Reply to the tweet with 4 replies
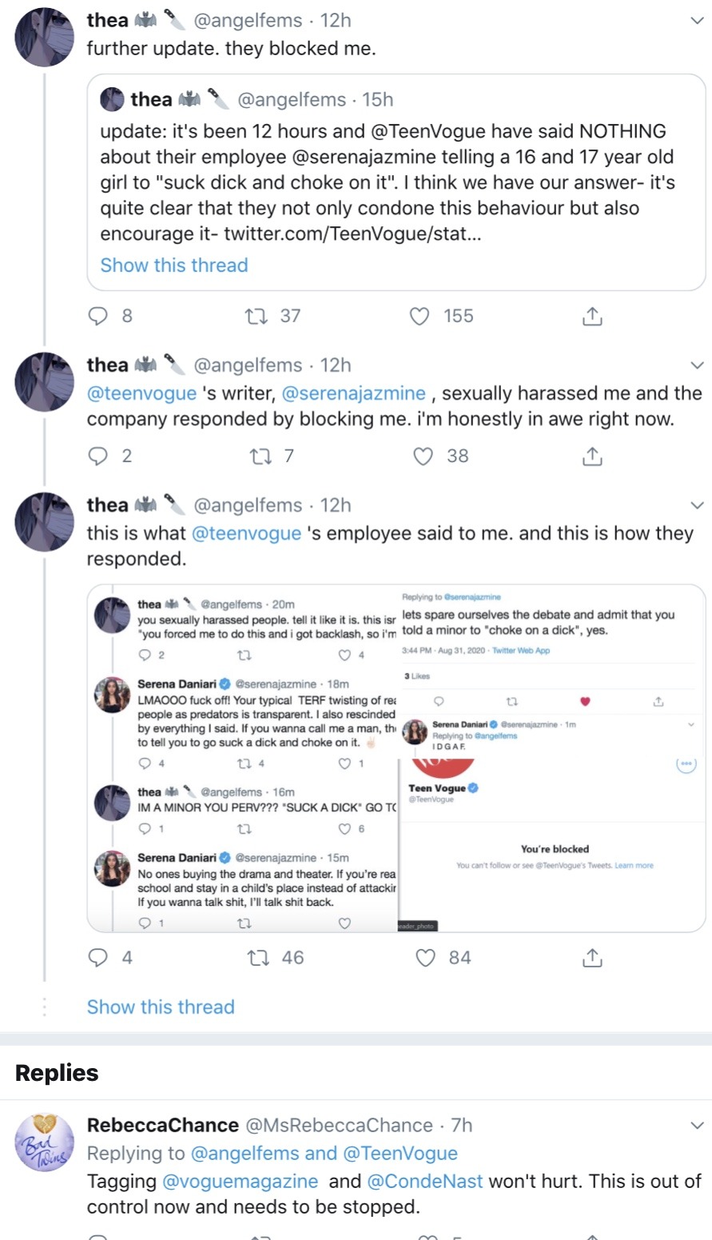Viewport: 712px width, 1240px height. point(98,958)
